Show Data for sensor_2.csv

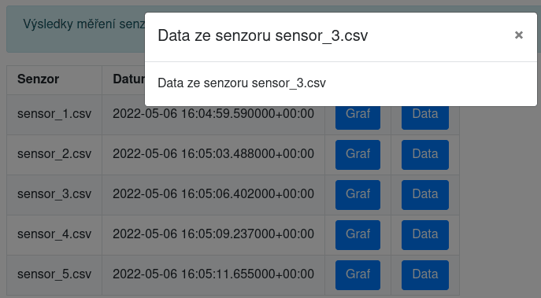425,155
